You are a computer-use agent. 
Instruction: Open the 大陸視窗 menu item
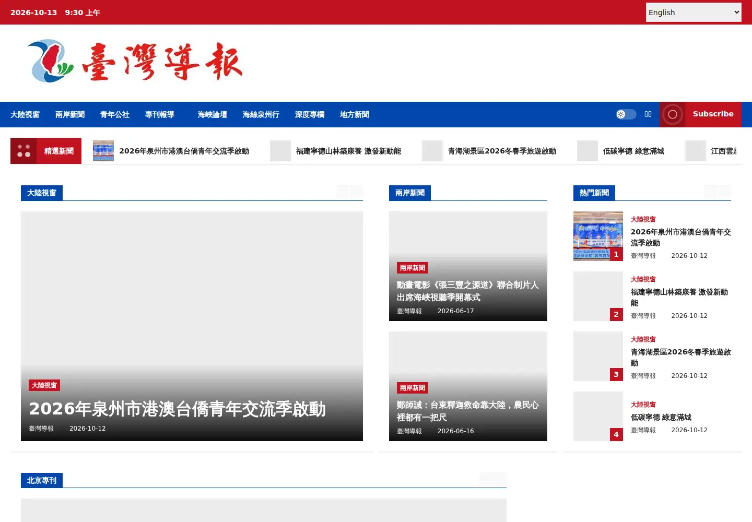click(x=25, y=114)
